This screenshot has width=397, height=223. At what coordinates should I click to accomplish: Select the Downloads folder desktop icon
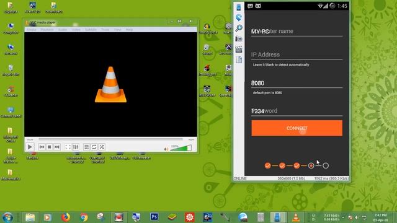(54, 7)
